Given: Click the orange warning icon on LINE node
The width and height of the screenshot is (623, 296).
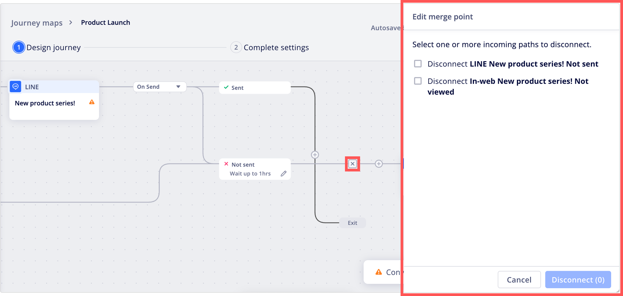Looking at the screenshot, I should 92,102.
